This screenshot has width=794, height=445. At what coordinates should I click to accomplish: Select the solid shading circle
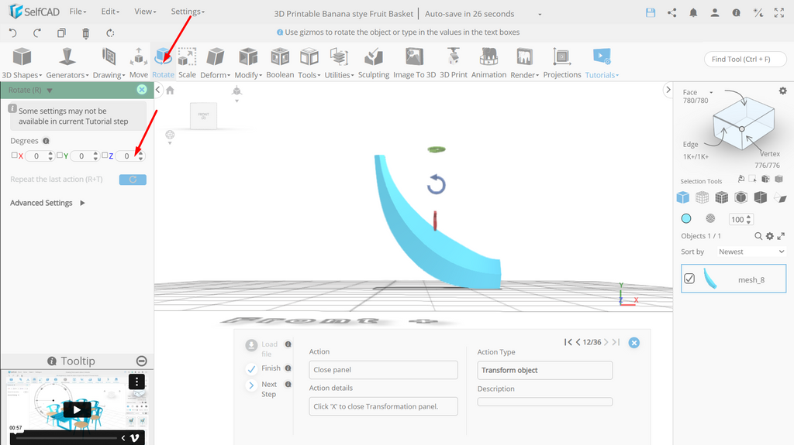point(686,218)
